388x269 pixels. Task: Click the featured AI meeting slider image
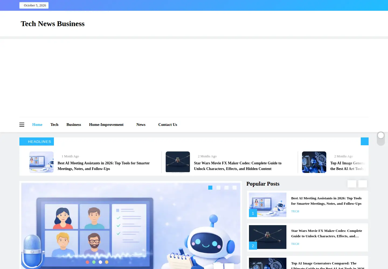131,226
